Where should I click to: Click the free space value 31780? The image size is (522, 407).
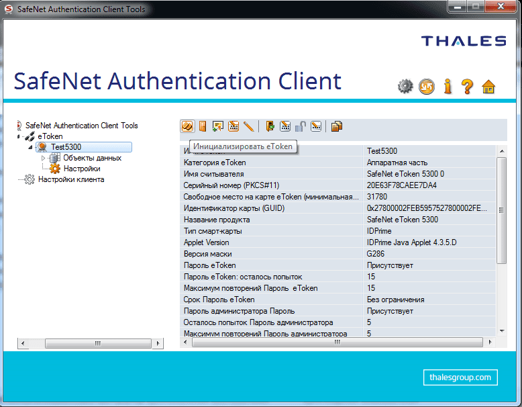pyautogui.click(x=377, y=197)
